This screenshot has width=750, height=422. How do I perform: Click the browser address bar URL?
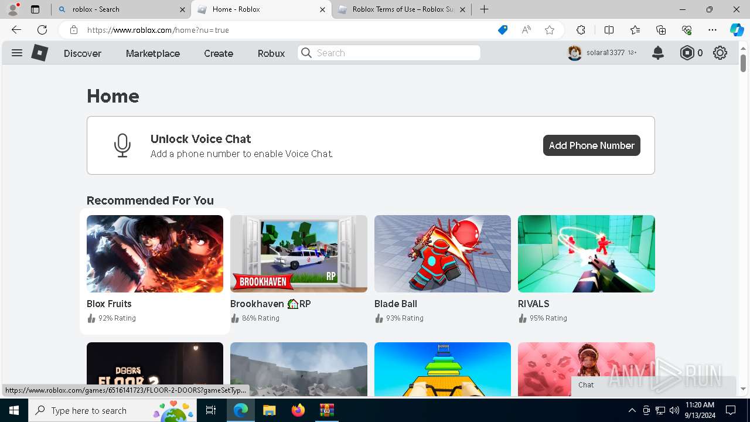click(x=158, y=30)
